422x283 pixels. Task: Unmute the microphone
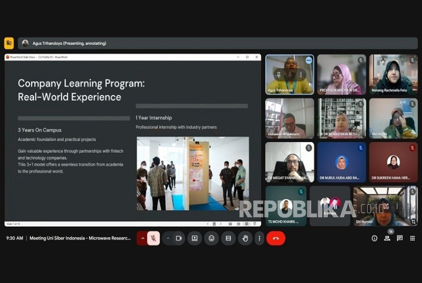pos(154,238)
